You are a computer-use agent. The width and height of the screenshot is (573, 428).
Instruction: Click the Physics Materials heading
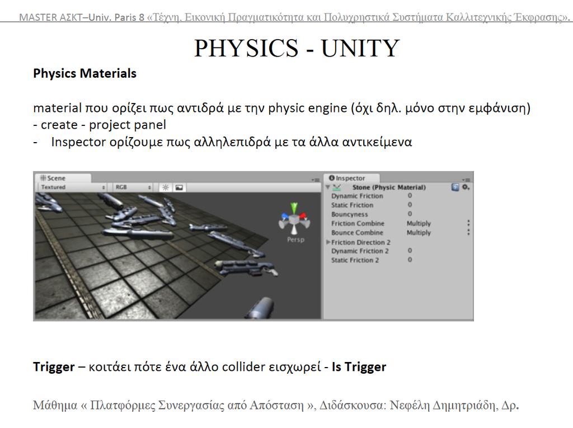(x=85, y=73)
